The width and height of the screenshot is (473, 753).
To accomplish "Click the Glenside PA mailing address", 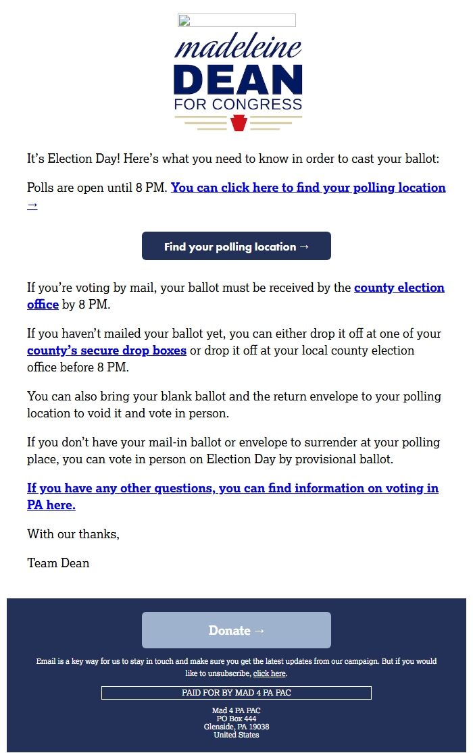I will (236, 726).
